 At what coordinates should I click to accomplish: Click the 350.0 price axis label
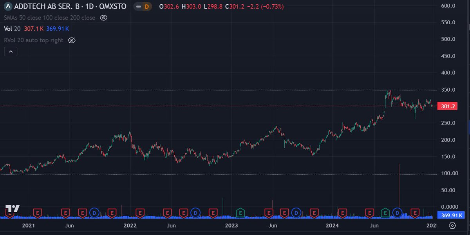point(448,90)
